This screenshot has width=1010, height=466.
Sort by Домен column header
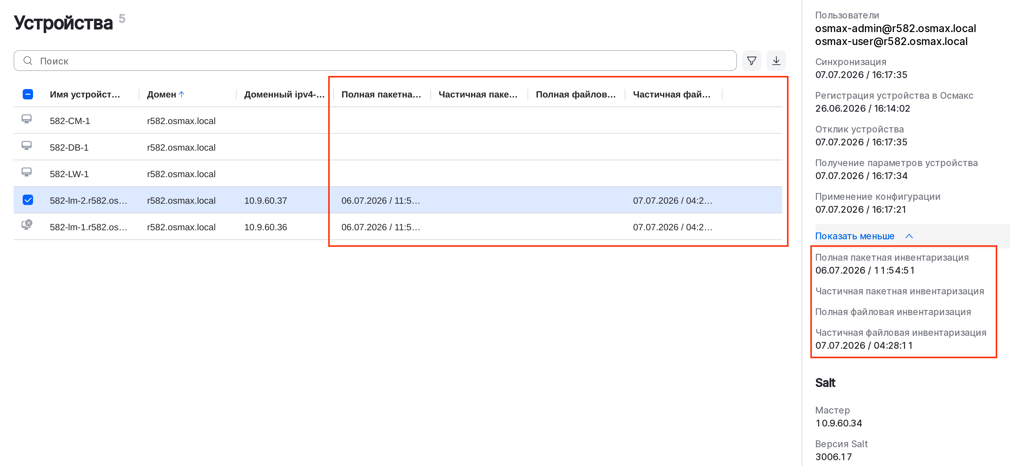point(162,94)
